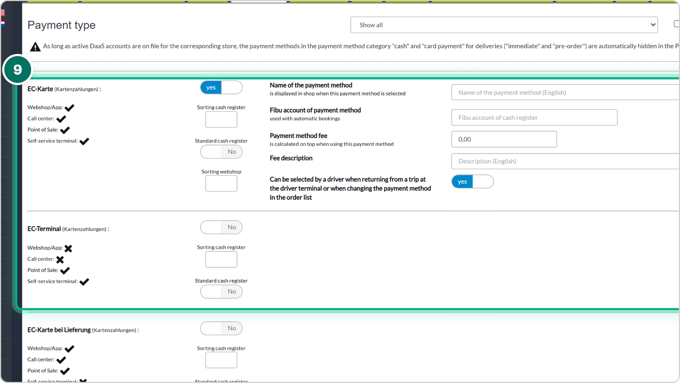Click EC-Terminal Self-service terminal checkmark icon
Viewport: 680px width, 383px height.
pyautogui.click(x=84, y=281)
